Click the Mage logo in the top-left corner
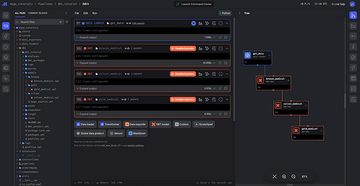Screen dimensions: 360x186 click(5, 4)
